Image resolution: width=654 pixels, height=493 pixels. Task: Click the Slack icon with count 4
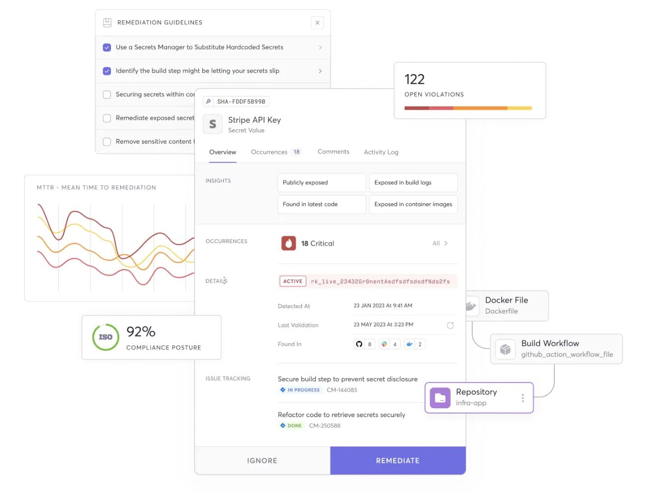(x=384, y=344)
